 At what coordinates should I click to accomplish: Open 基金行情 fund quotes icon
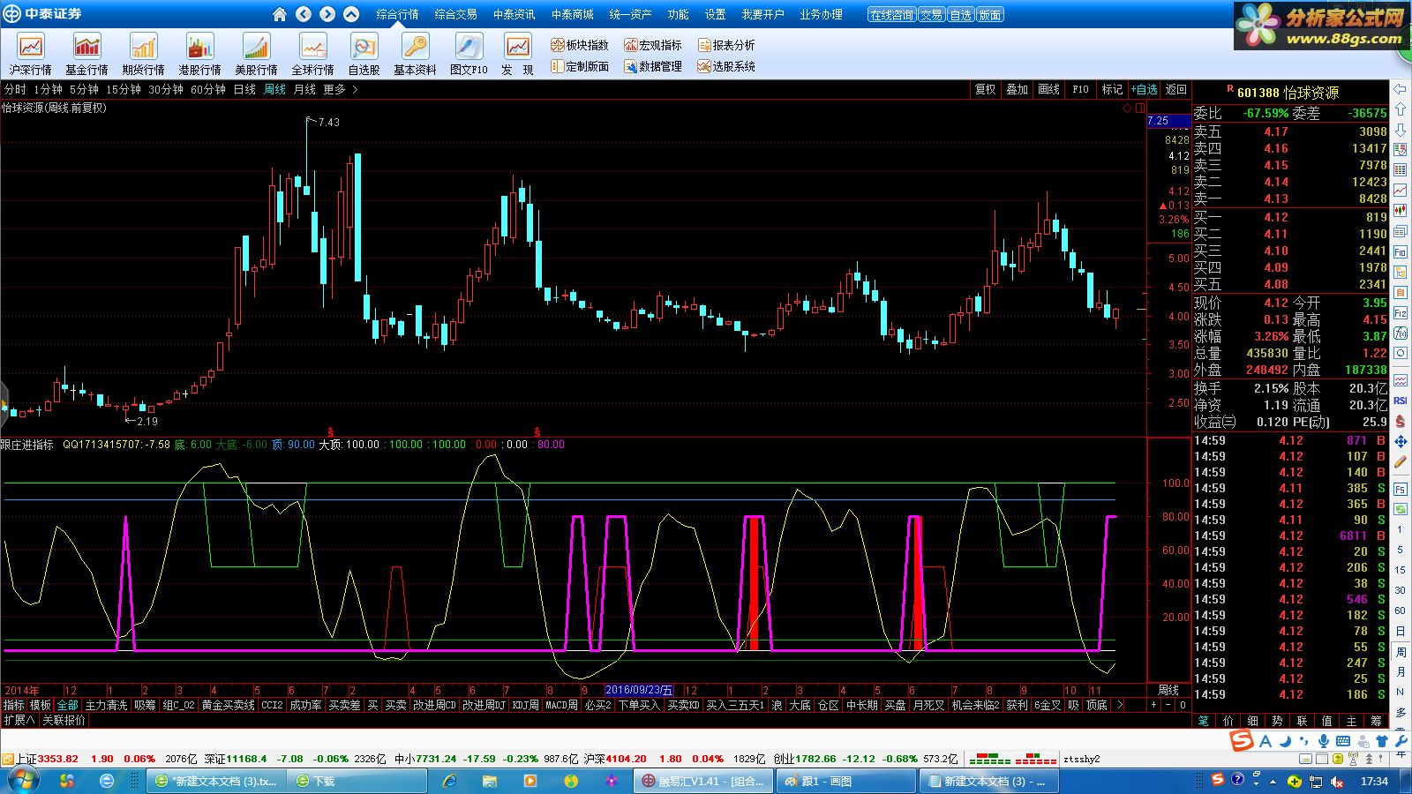[x=86, y=55]
